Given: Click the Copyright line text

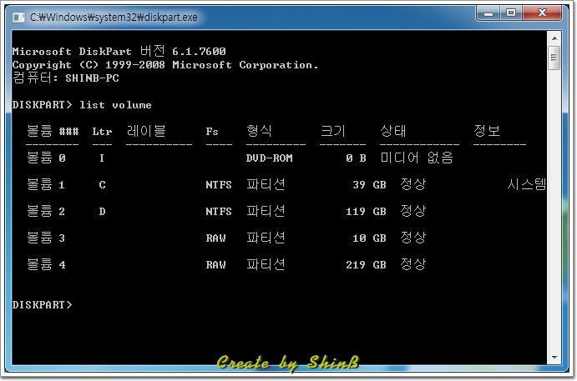Looking at the screenshot, I should pos(164,65).
